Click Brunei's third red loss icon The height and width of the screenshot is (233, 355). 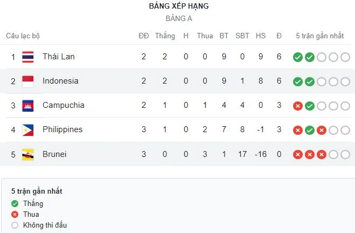[x=321, y=155]
